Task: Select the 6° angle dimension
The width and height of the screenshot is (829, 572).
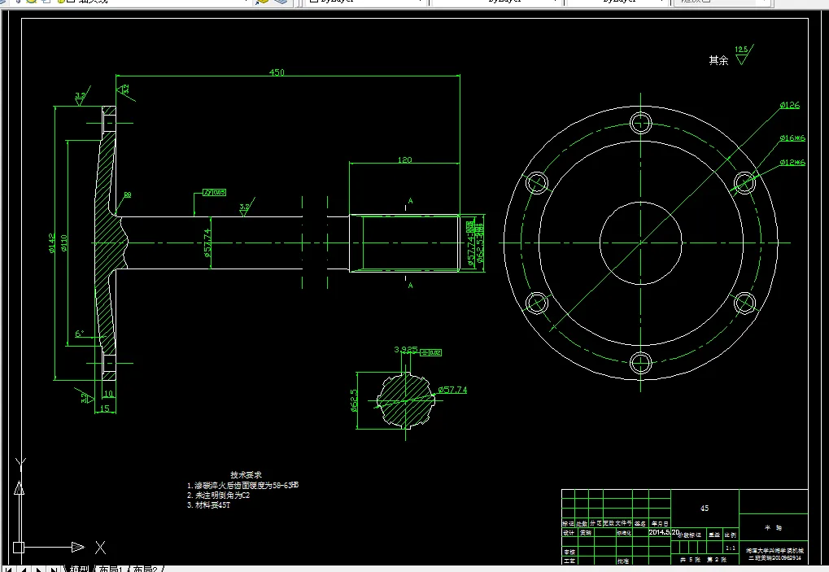Action: (x=79, y=334)
